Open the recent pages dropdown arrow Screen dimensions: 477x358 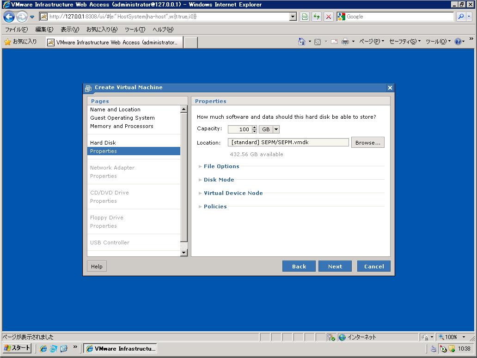coord(32,17)
